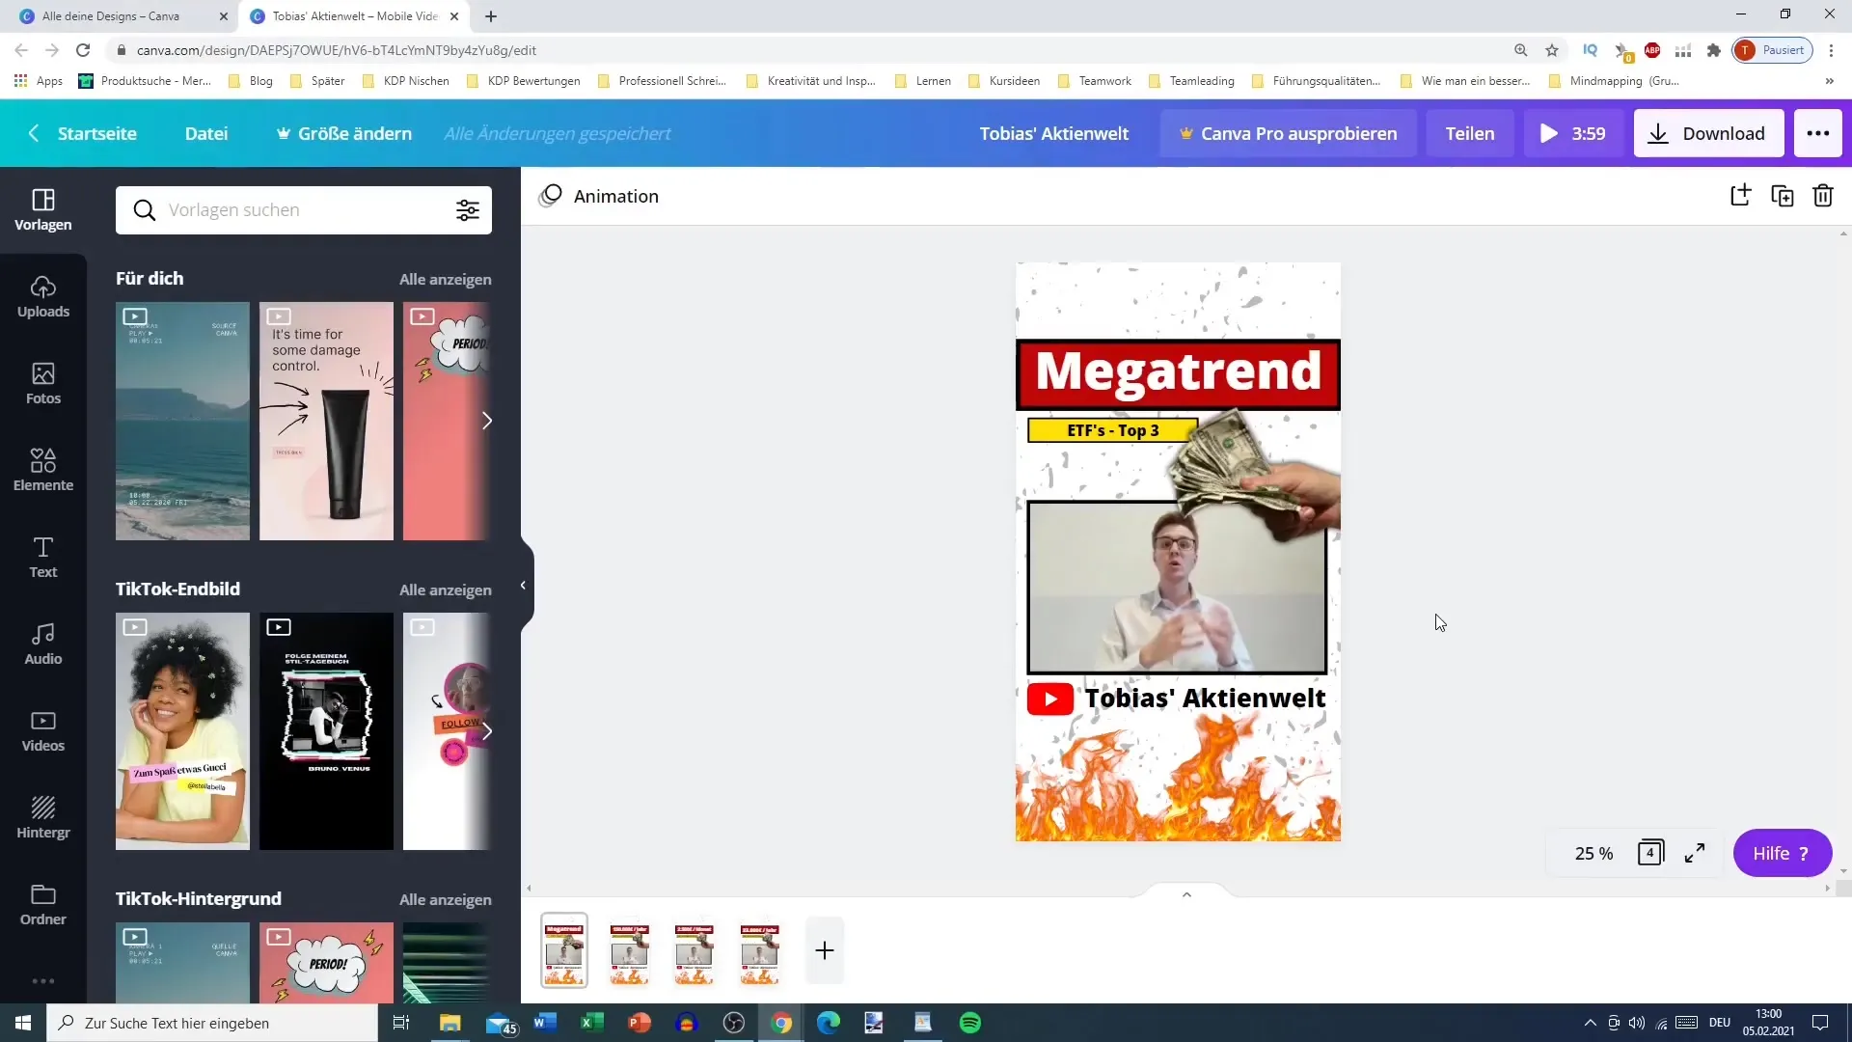This screenshot has width=1852, height=1042.
Task: Open the 25 % zoom level menu
Action: (x=1593, y=853)
